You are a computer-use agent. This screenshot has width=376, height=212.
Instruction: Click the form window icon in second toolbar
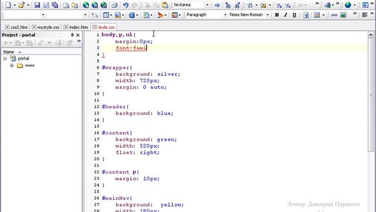pyautogui.click(x=106, y=15)
